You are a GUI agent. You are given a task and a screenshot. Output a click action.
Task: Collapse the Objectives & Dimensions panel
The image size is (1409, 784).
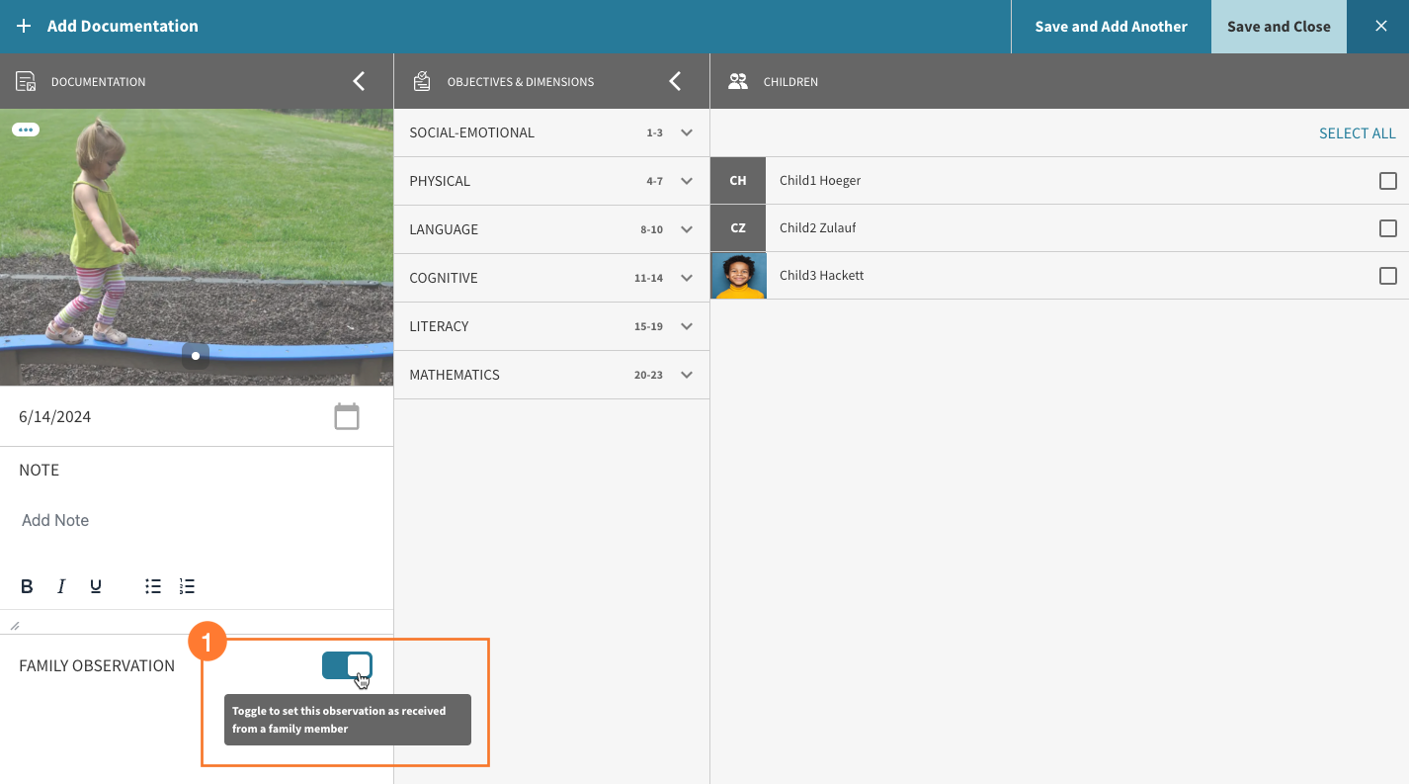675,81
